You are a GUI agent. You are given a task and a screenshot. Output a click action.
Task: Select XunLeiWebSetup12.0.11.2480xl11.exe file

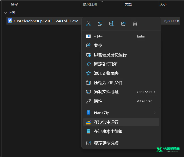click(x=46, y=21)
